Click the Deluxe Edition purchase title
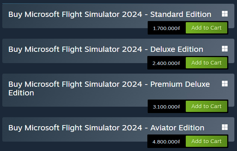This screenshot has width=237, height=151. pyautogui.click(x=106, y=50)
